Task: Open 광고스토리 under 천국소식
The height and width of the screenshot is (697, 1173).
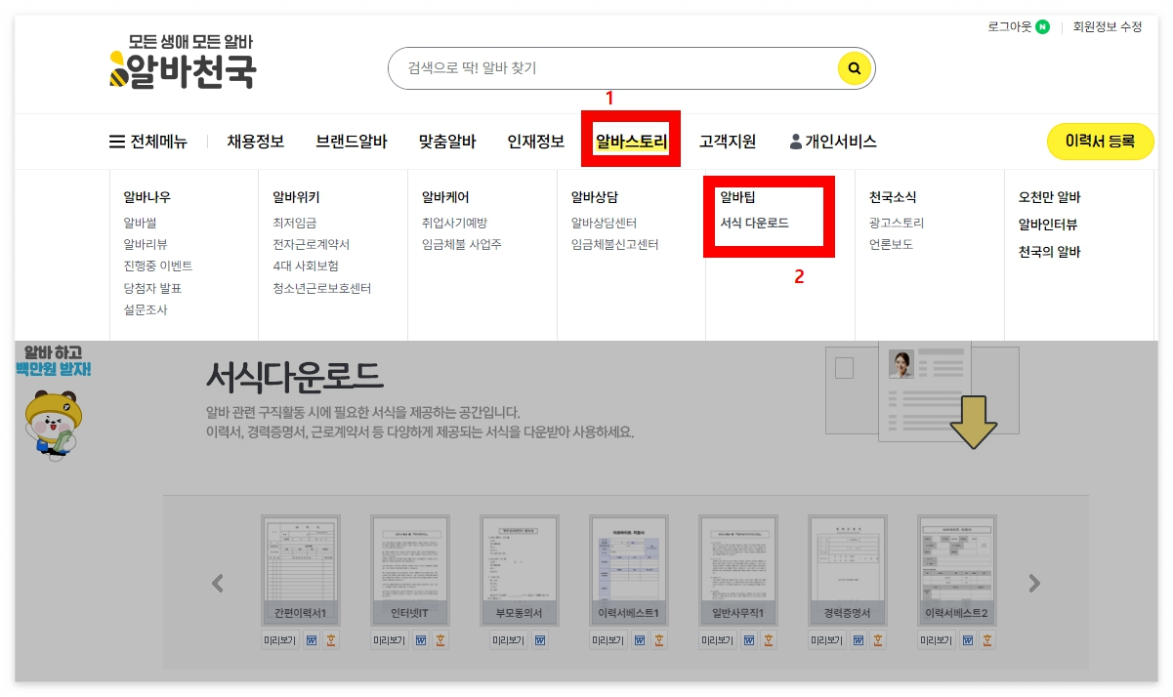Action: (897, 224)
